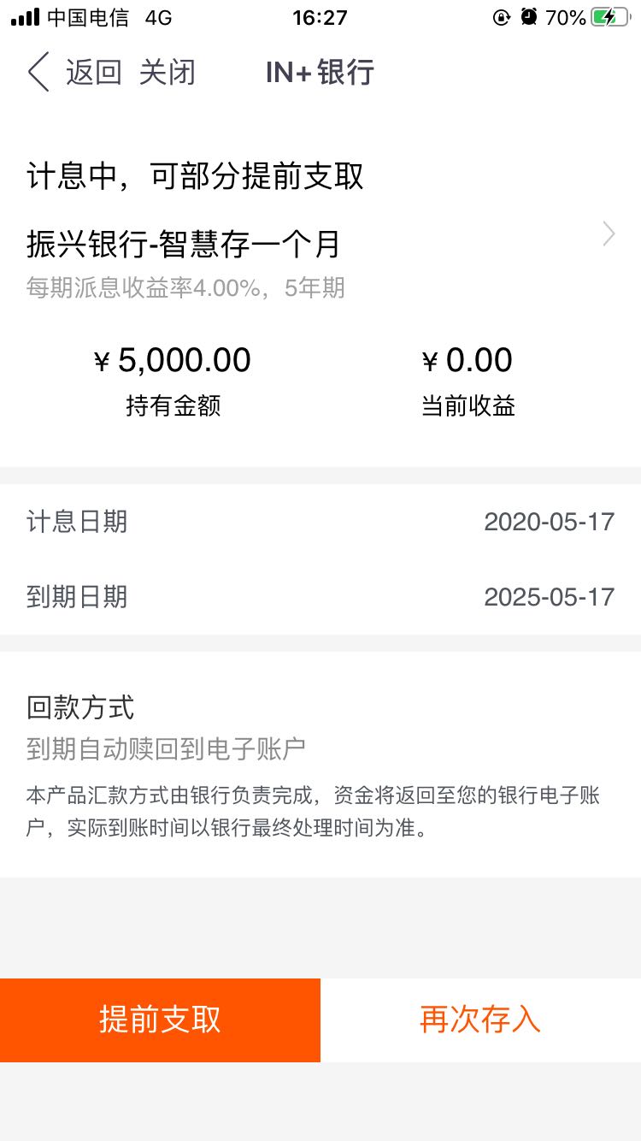The image size is (641, 1141).
Task: Open product details via right chevron
Action: tap(609, 234)
